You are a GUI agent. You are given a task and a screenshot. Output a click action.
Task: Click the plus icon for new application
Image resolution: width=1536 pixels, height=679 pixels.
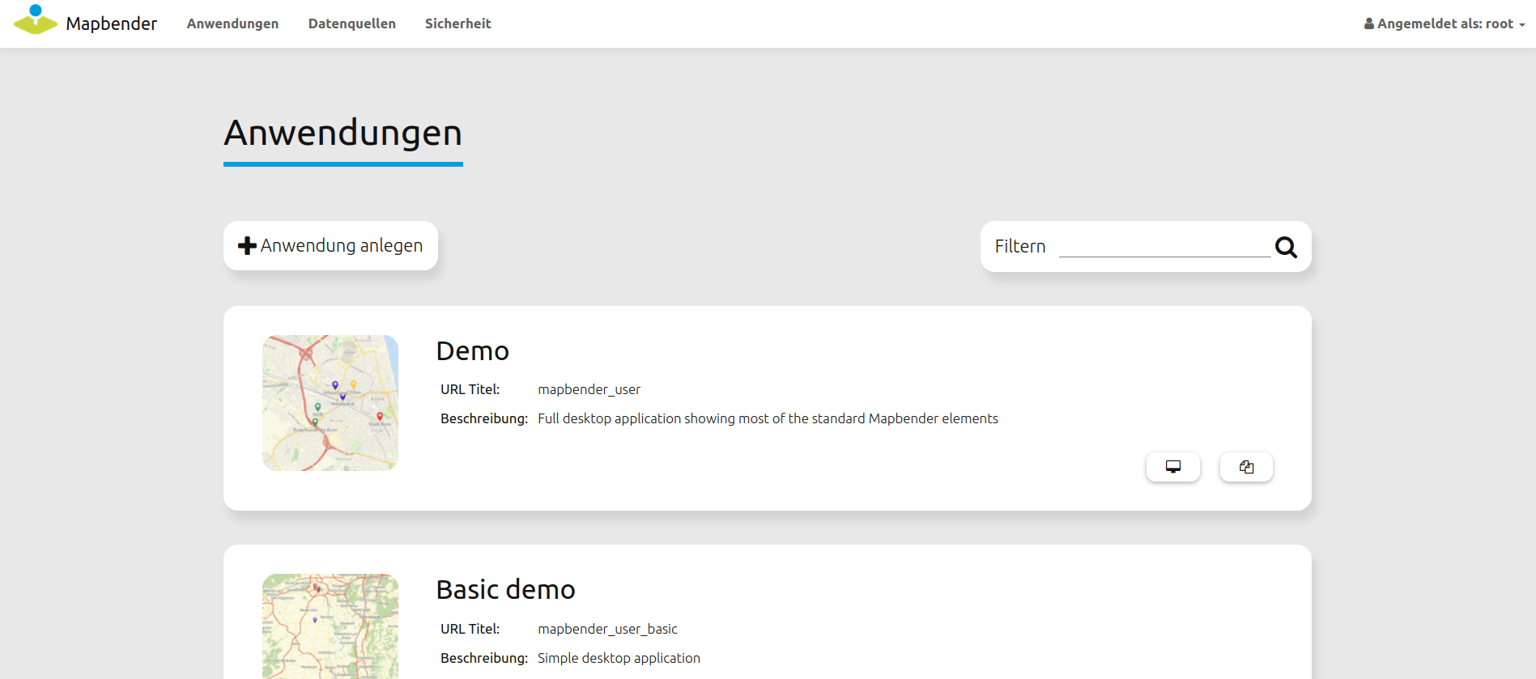click(247, 246)
